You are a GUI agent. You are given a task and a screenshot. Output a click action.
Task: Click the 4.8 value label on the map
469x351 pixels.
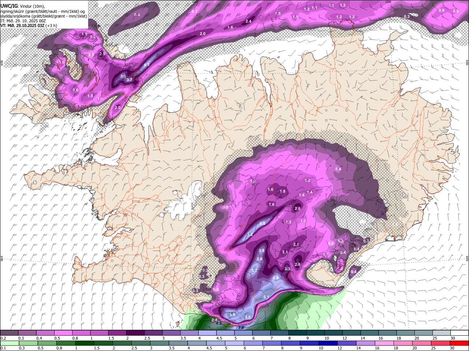click(276, 278)
